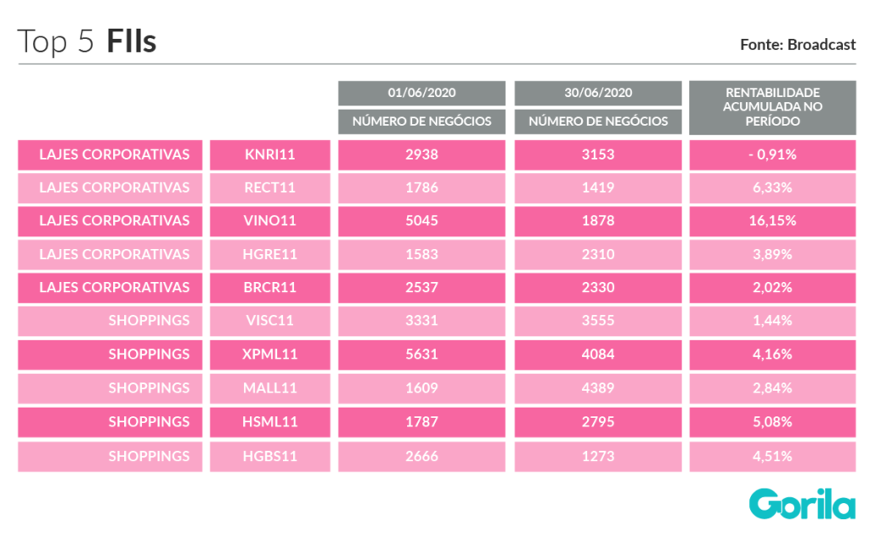Select the 3555 negócios value for VISC11
Image resolution: width=870 pixels, height=542 pixels.
[598, 320]
